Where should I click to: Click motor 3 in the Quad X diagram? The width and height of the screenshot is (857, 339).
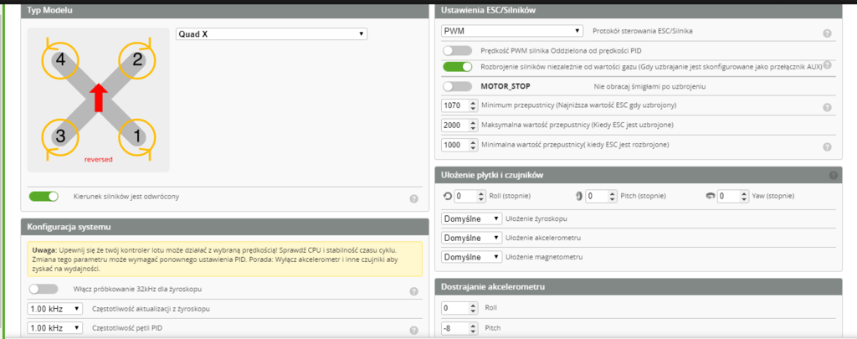pyautogui.click(x=59, y=136)
